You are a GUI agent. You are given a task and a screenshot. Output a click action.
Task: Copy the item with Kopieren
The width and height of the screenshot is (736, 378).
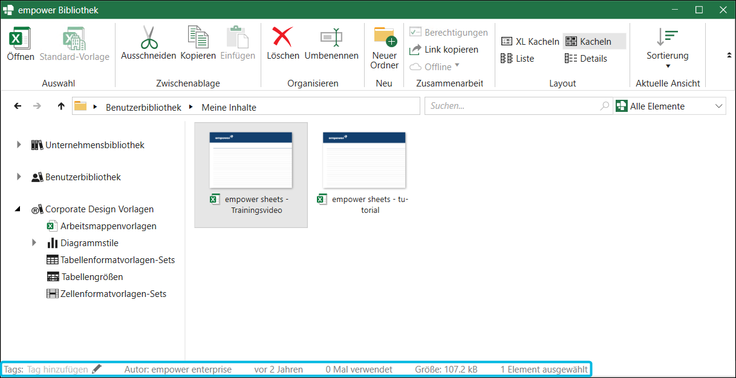(198, 44)
